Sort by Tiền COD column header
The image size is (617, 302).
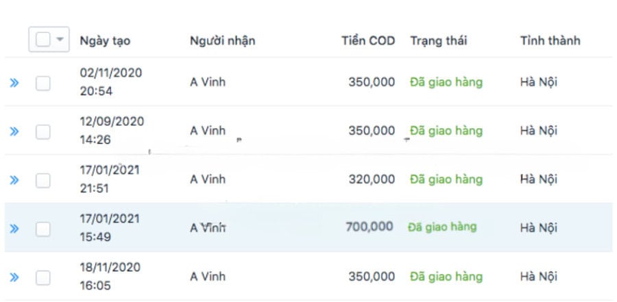[368, 40]
